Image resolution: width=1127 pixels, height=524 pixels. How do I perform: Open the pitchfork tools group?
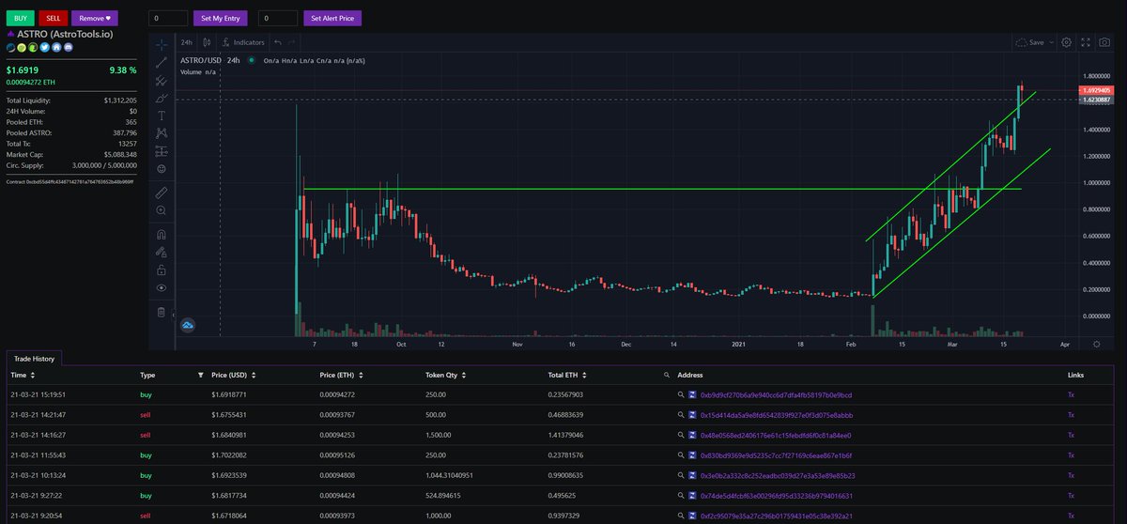click(162, 80)
